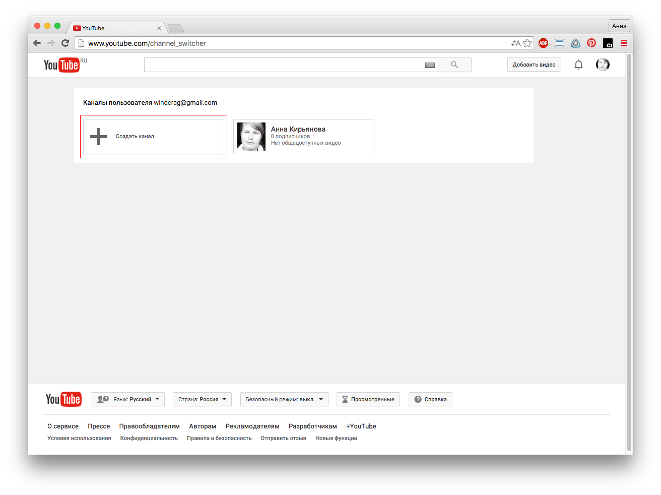Open the on-screen keyboard icon in search
Image resolution: width=661 pixels, height=495 pixels.
point(430,65)
